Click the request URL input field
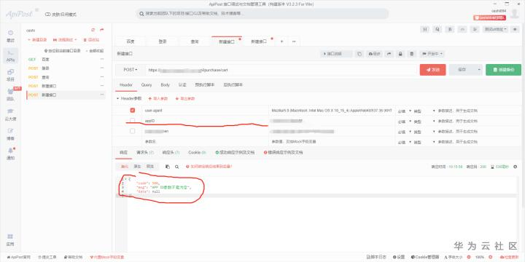The height and width of the screenshot is (262, 525). [x=281, y=70]
